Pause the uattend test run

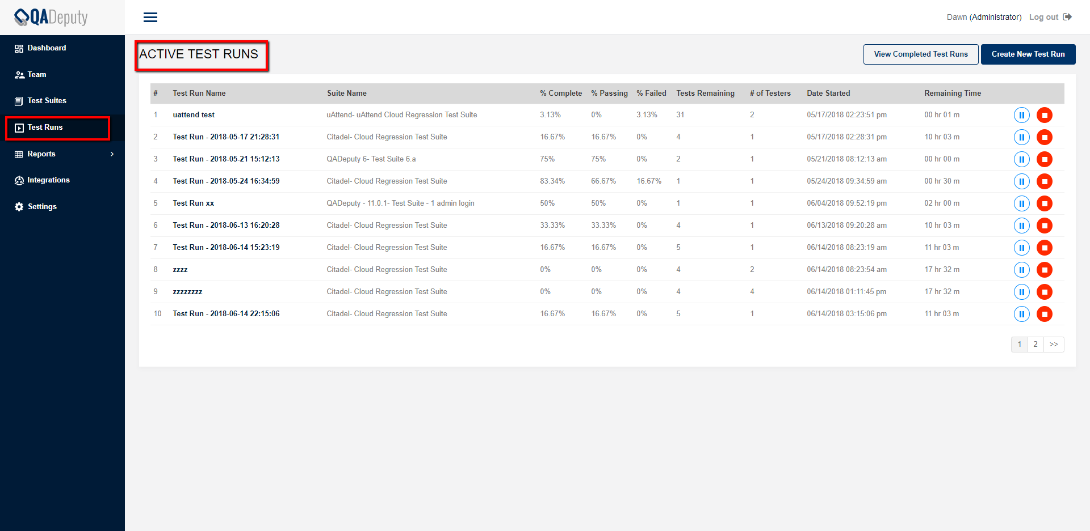1021,115
